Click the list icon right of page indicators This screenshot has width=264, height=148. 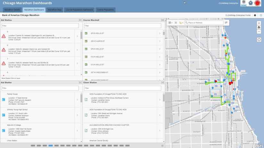click(162, 146)
